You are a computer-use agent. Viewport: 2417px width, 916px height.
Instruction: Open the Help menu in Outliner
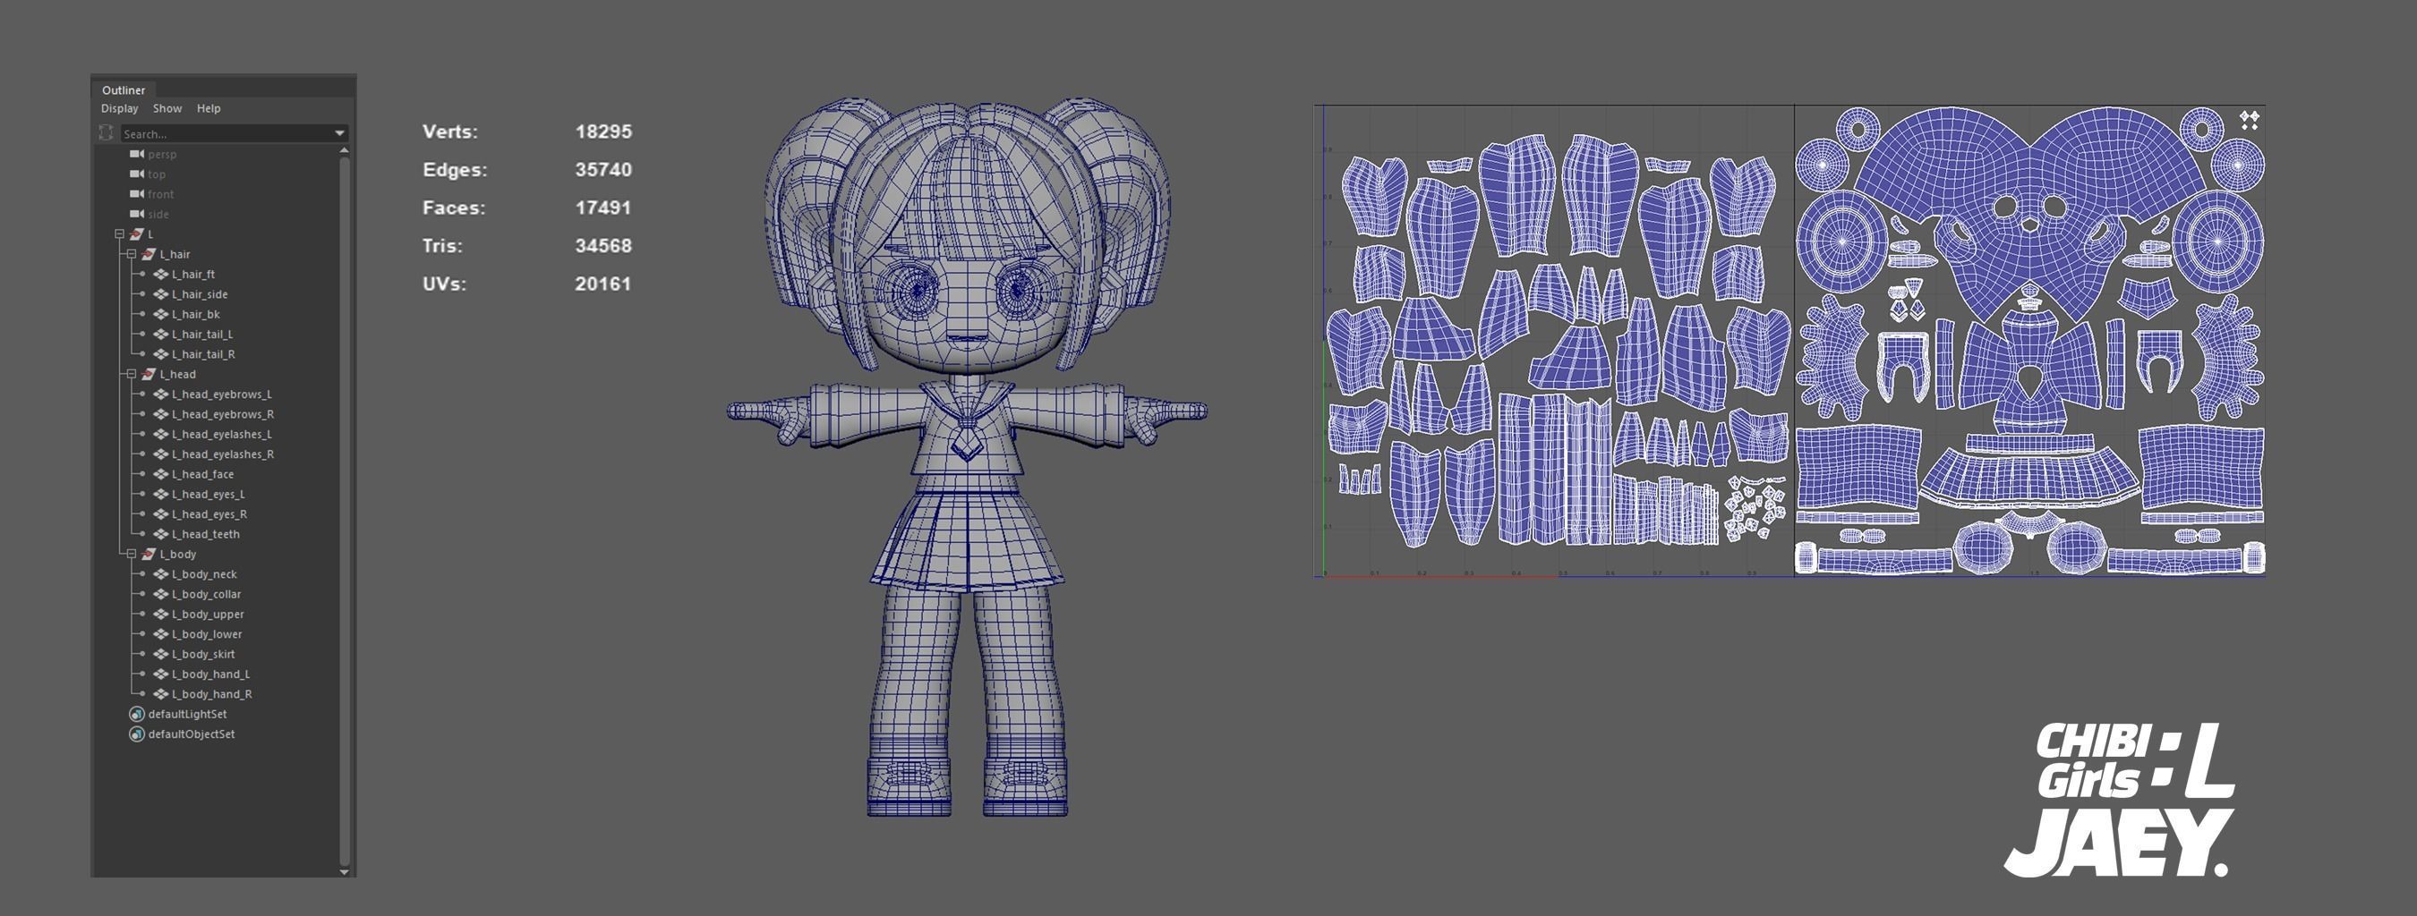coord(209,109)
